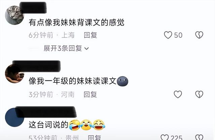The height and width of the screenshot is (140, 215).
Task: Click the like count 50
Action: click(178, 35)
